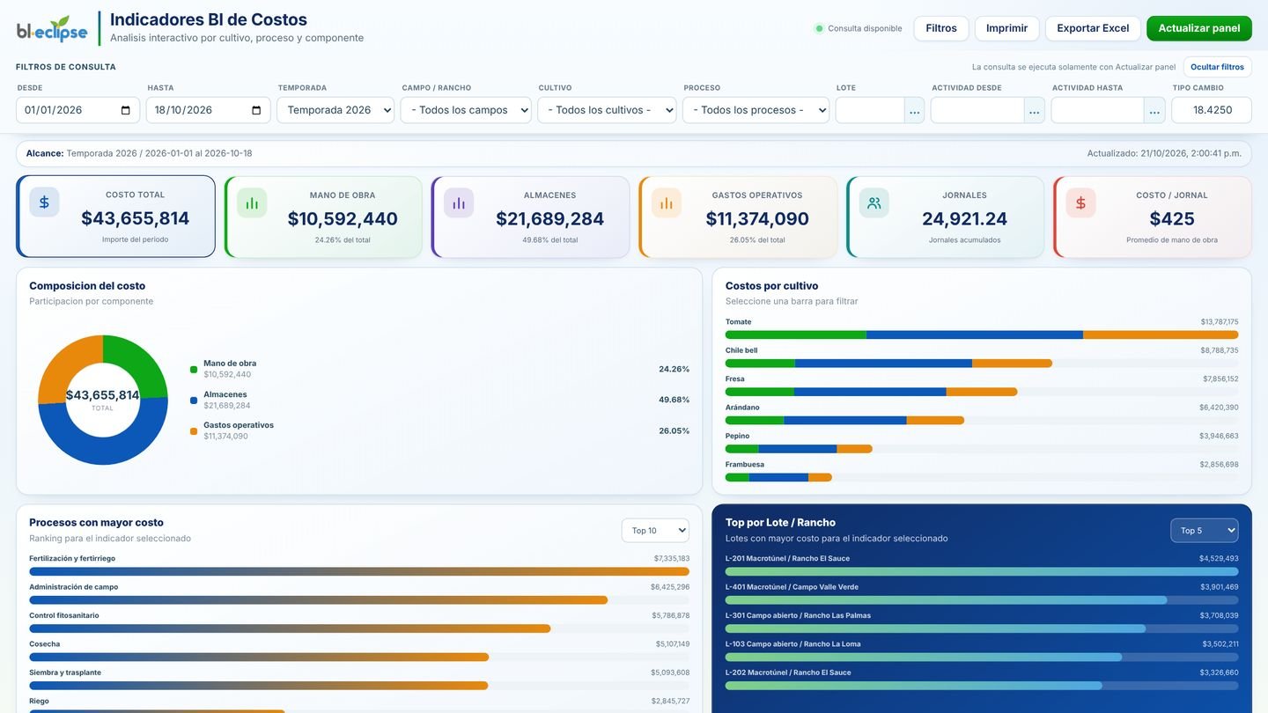This screenshot has height=713, width=1268.
Task: Click the bar chart icon on Mano de Obra card
Action: pos(252,202)
